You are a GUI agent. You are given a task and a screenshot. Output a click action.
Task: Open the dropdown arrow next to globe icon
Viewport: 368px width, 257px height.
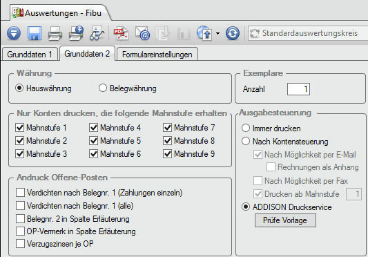pos(217,34)
